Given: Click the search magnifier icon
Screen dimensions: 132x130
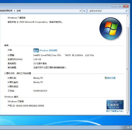Looking at the screenshot, I should coord(126,11).
